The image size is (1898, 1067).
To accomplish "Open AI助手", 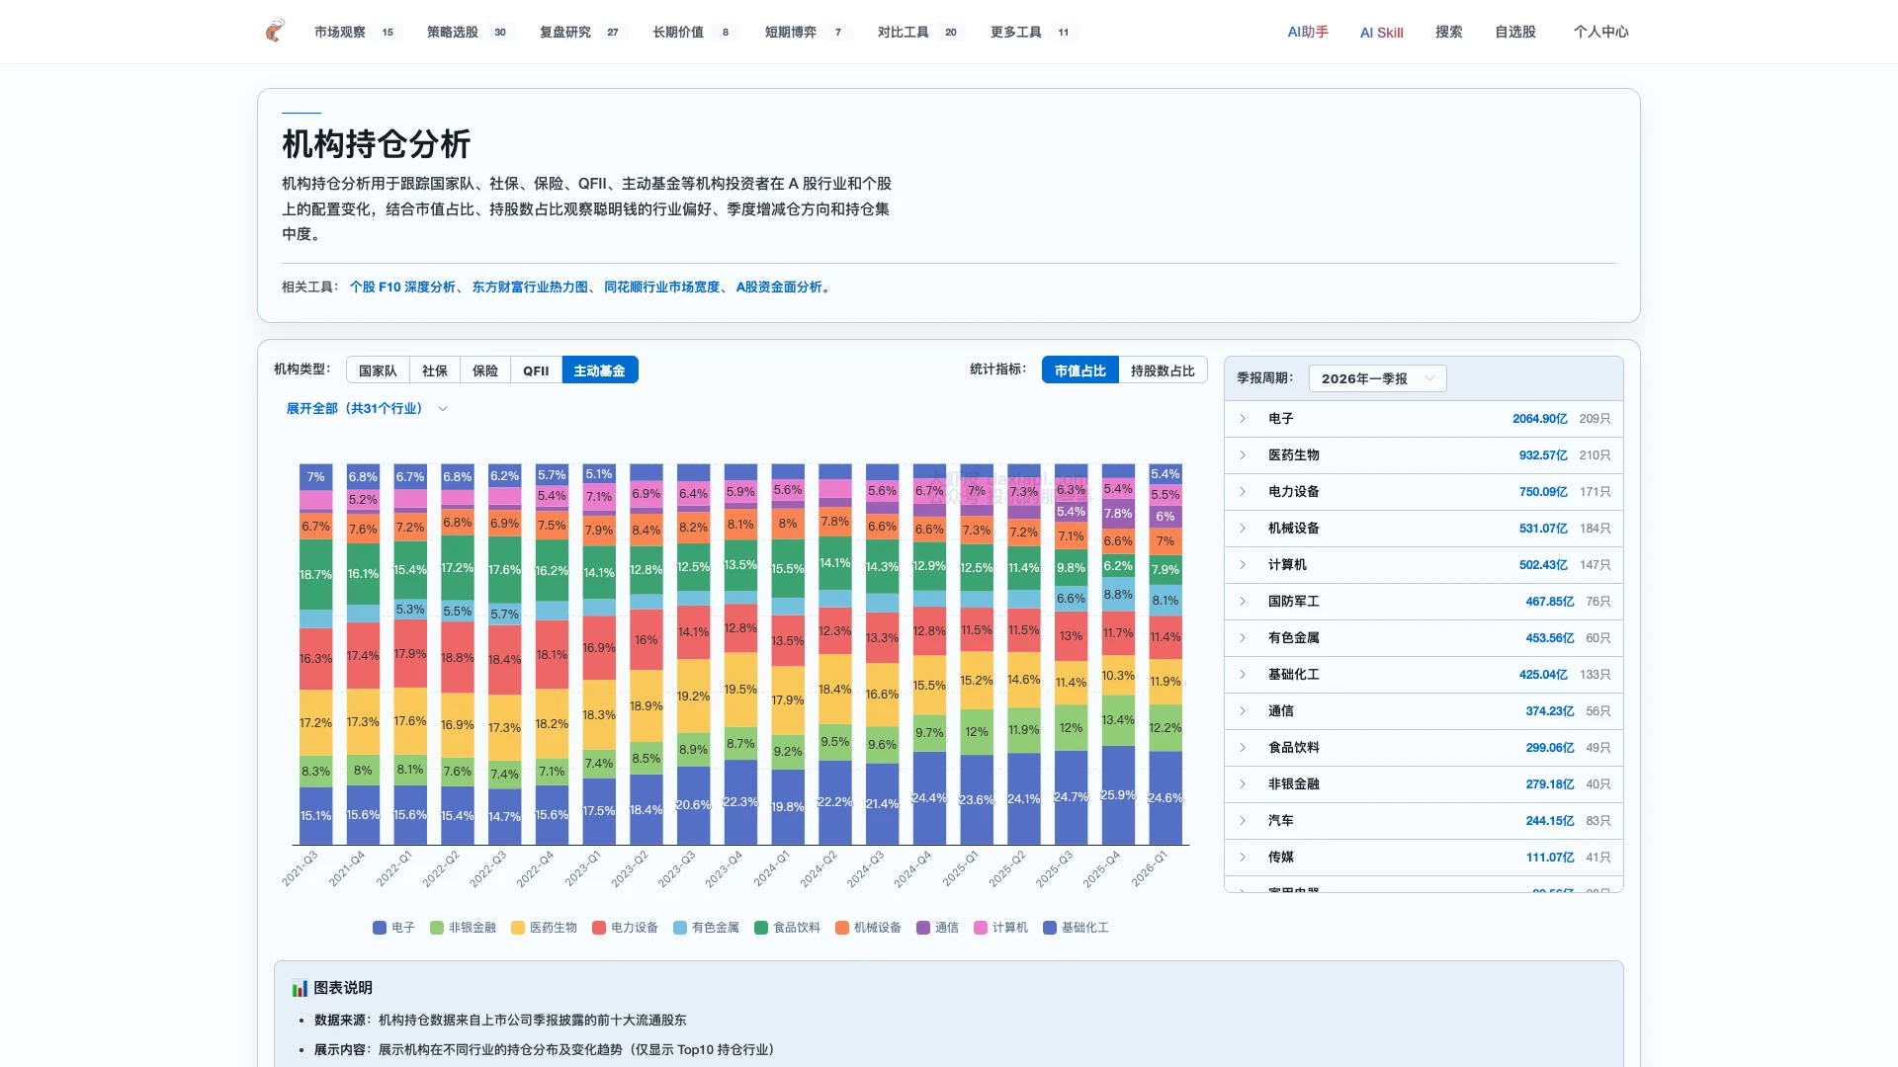I will pos(1308,32).
